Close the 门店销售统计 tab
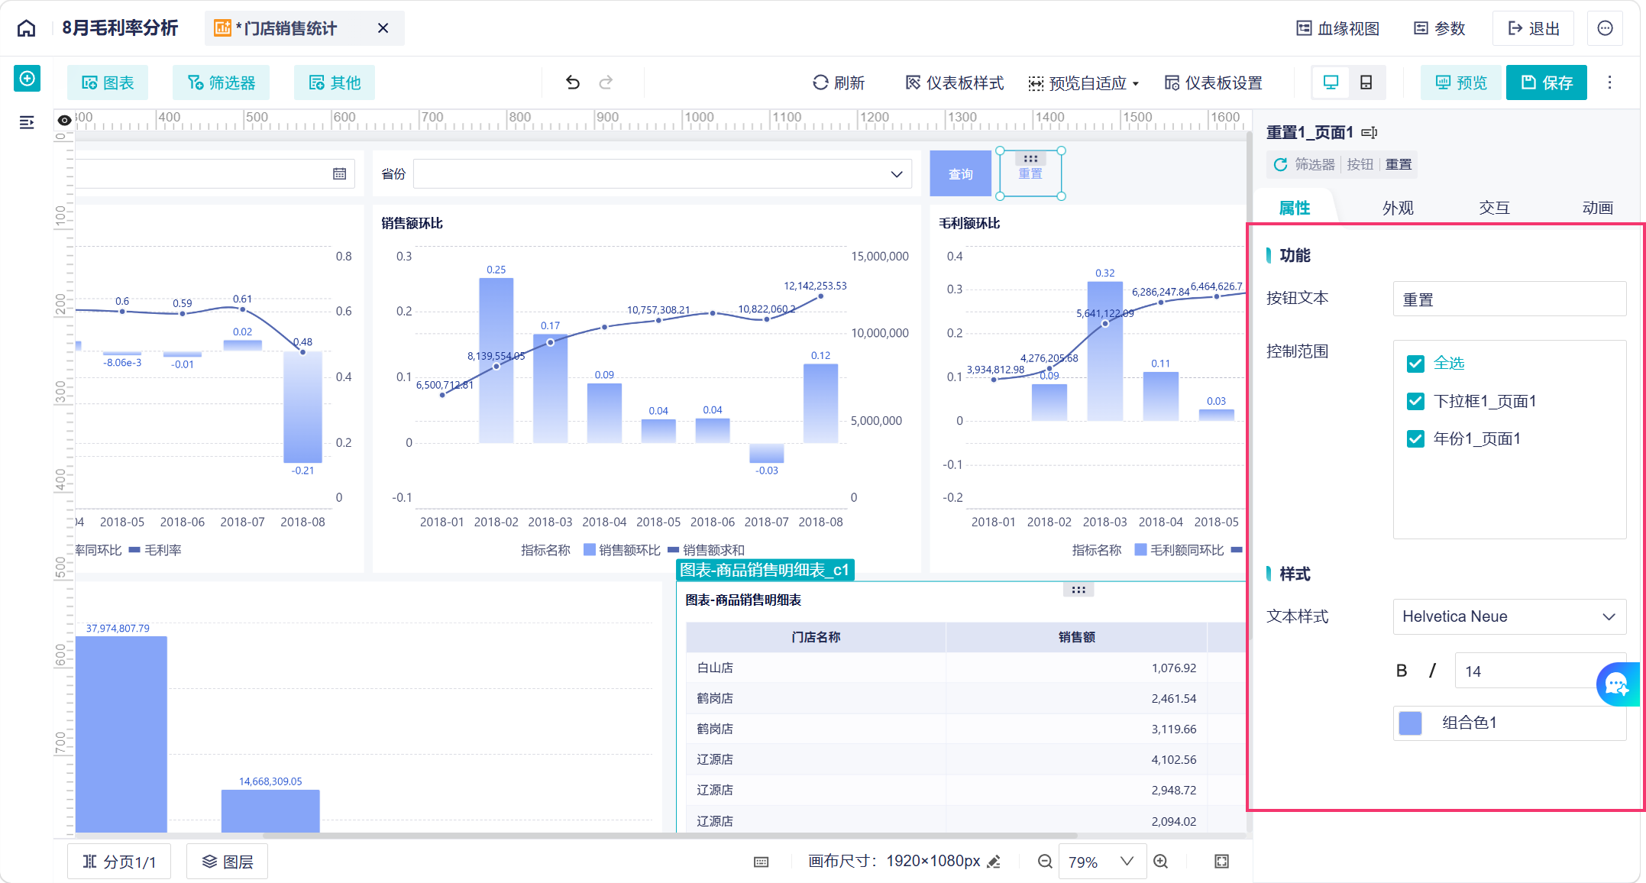Image resolution: width=1646 pixels, height=883 pixels. (383, 28)
